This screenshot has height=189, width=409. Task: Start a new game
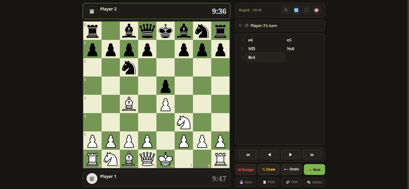(x=314, y=169)
